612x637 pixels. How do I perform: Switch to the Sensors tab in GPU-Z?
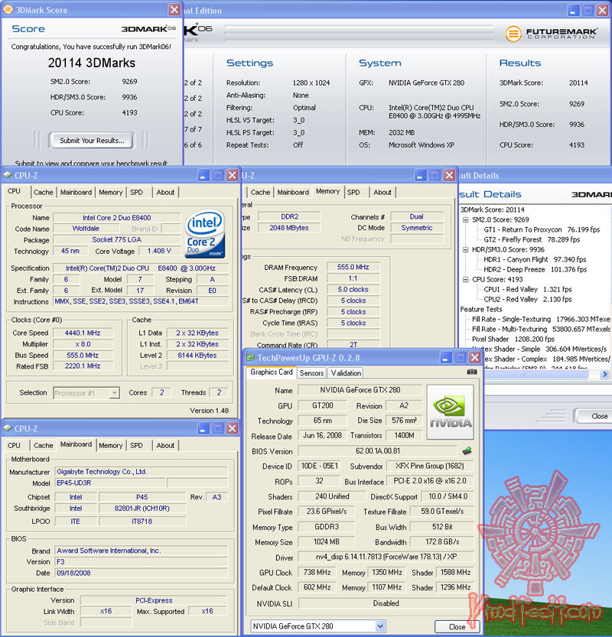click(311, 373)
